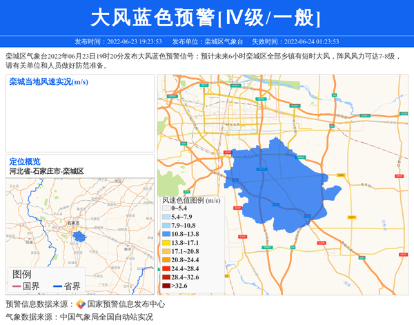Click the 24.4~28.4 red legend swatch

166,268
